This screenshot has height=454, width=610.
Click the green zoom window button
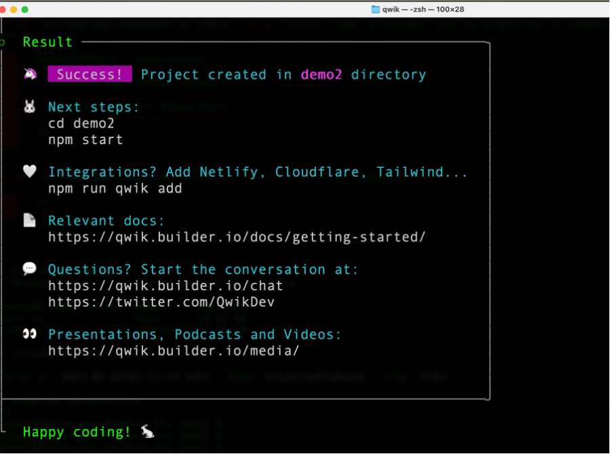(25, 9)
